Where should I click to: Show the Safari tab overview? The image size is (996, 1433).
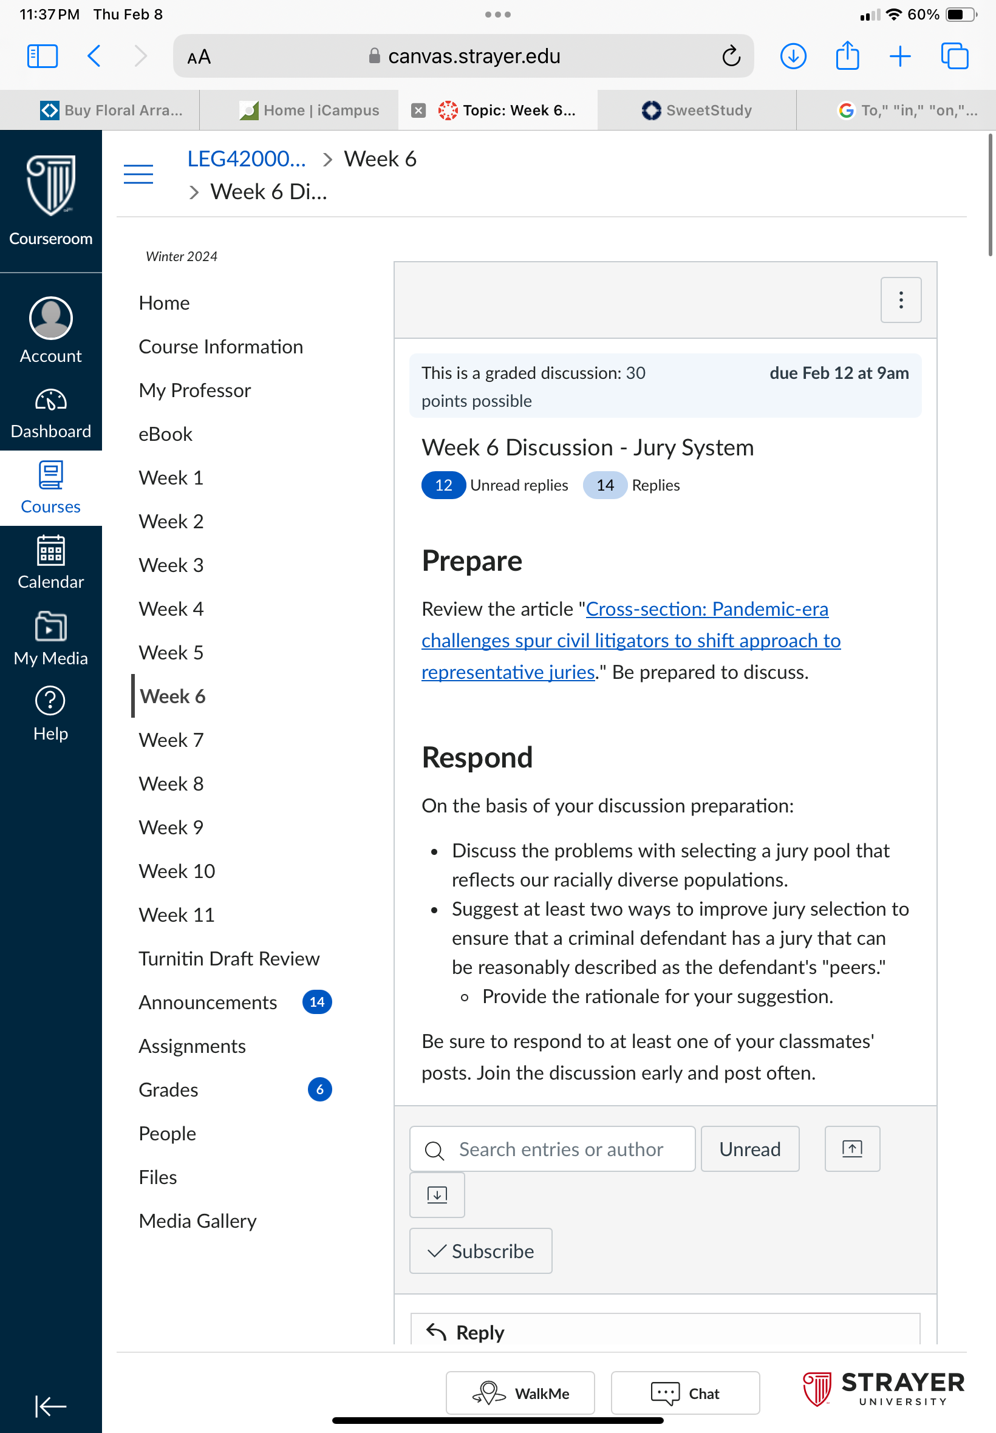(x=954, y=56)
